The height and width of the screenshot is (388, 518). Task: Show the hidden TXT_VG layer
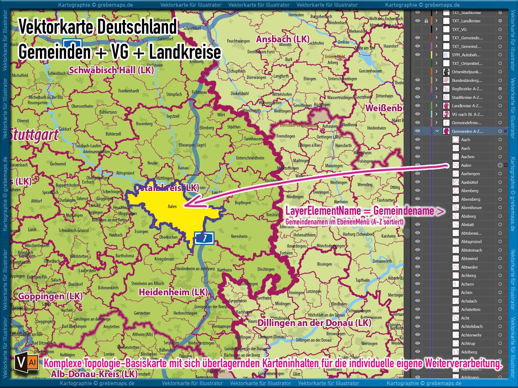pyautogui.click(x=418, y=29)
